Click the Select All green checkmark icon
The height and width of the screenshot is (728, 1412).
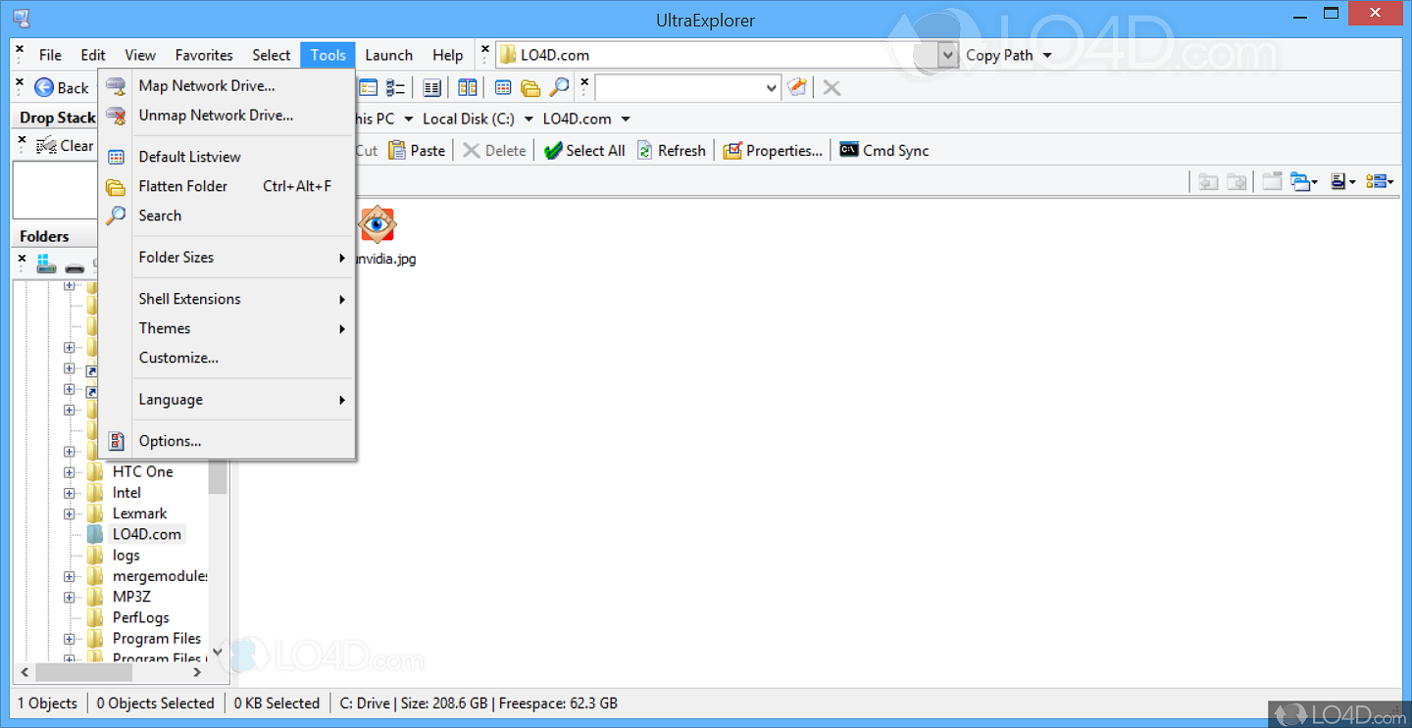point(553,151)
